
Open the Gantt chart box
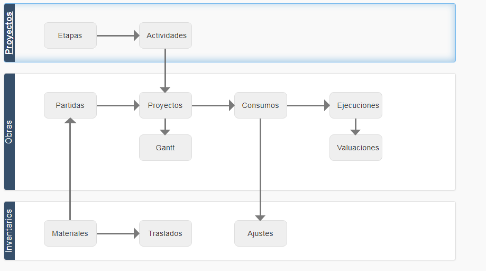tap(166, 148)
